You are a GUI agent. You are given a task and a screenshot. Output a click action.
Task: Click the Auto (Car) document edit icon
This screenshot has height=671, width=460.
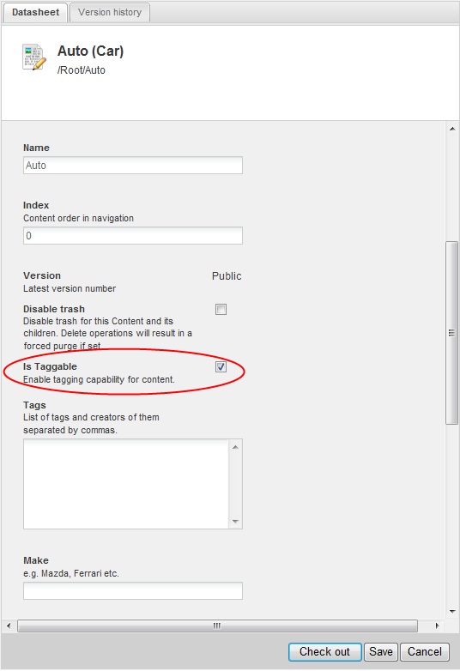(x=33, y=57)
